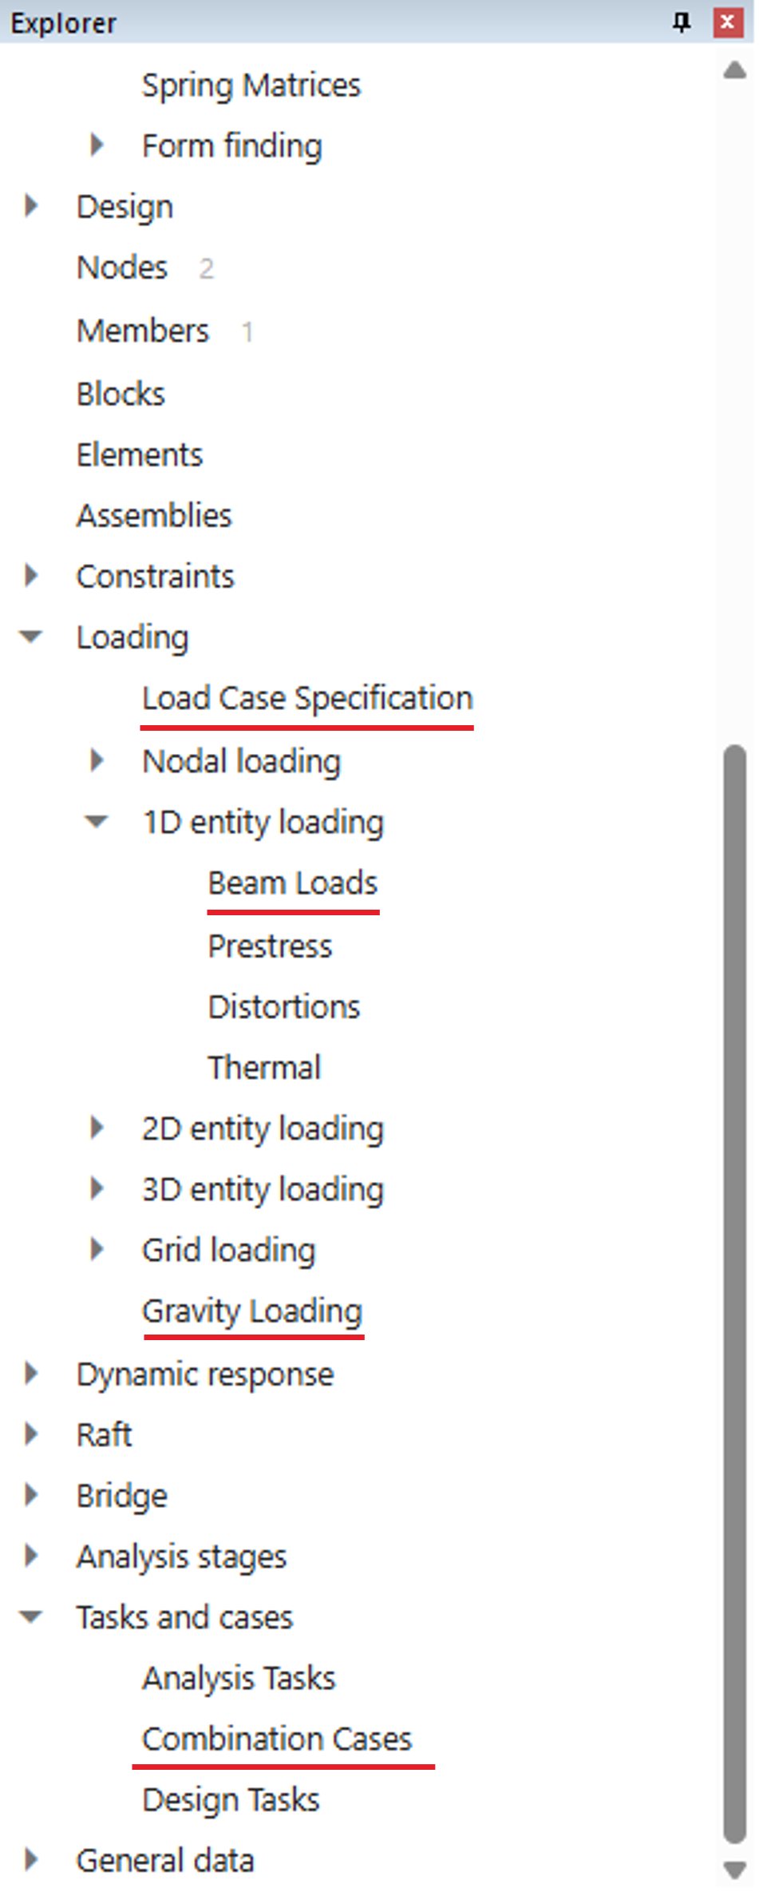Expand the Constraints node
Screen dimensions: 759x1892
click(x=31, y=576)
